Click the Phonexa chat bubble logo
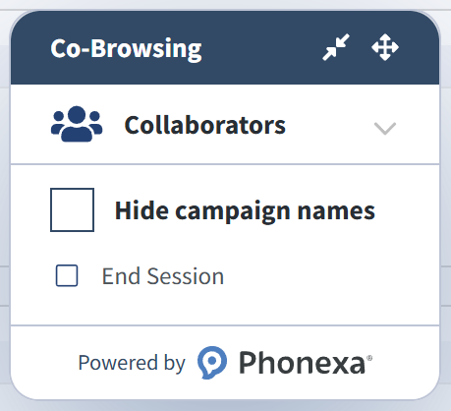The width and height of the screenshot is (451, 411). (212, 363)
